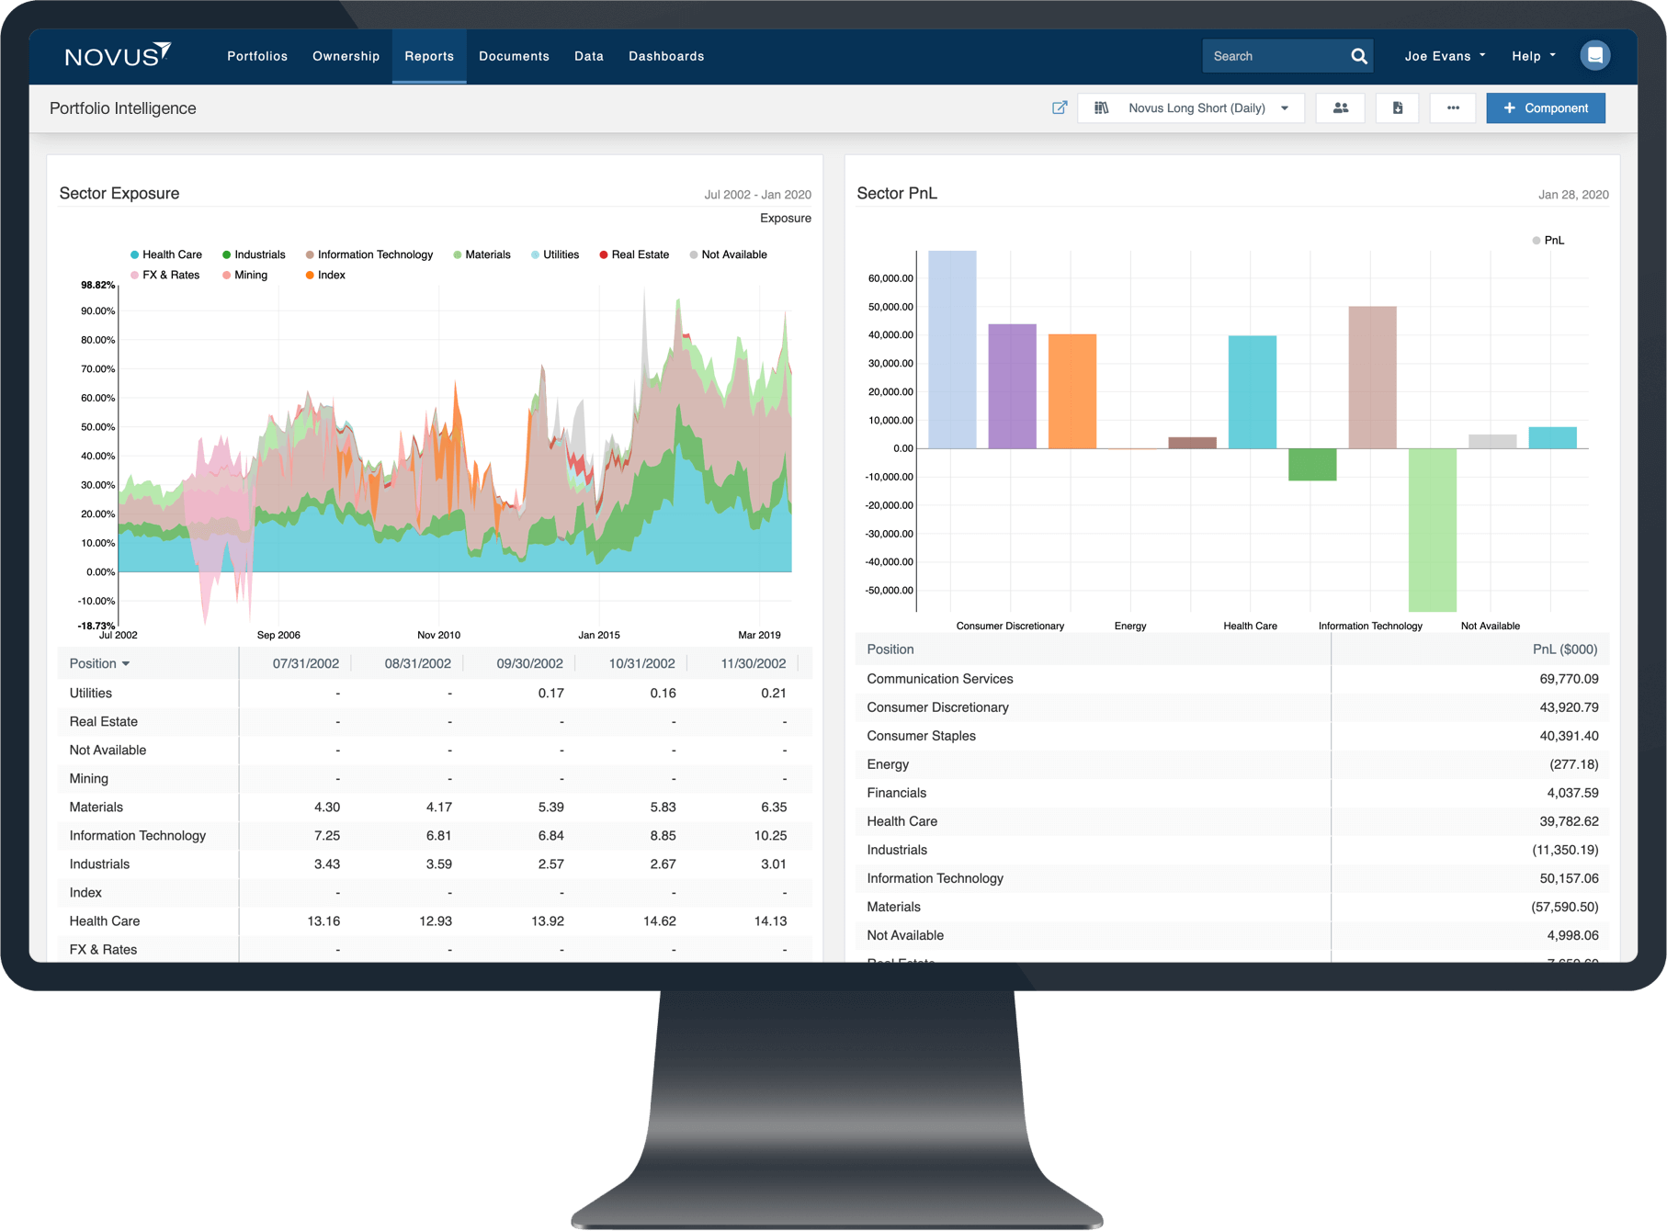The height and width of the screenshot is (1231, 1667).
Task: Click the search magnifier icon
Action: click(1358, 56)
